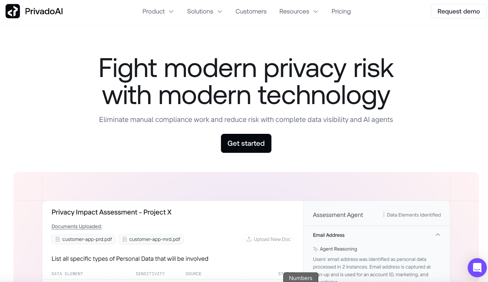This screenshot has width=488, height=282.
Task: Open the chat widget bubble icon
Action: pos(477,268)
